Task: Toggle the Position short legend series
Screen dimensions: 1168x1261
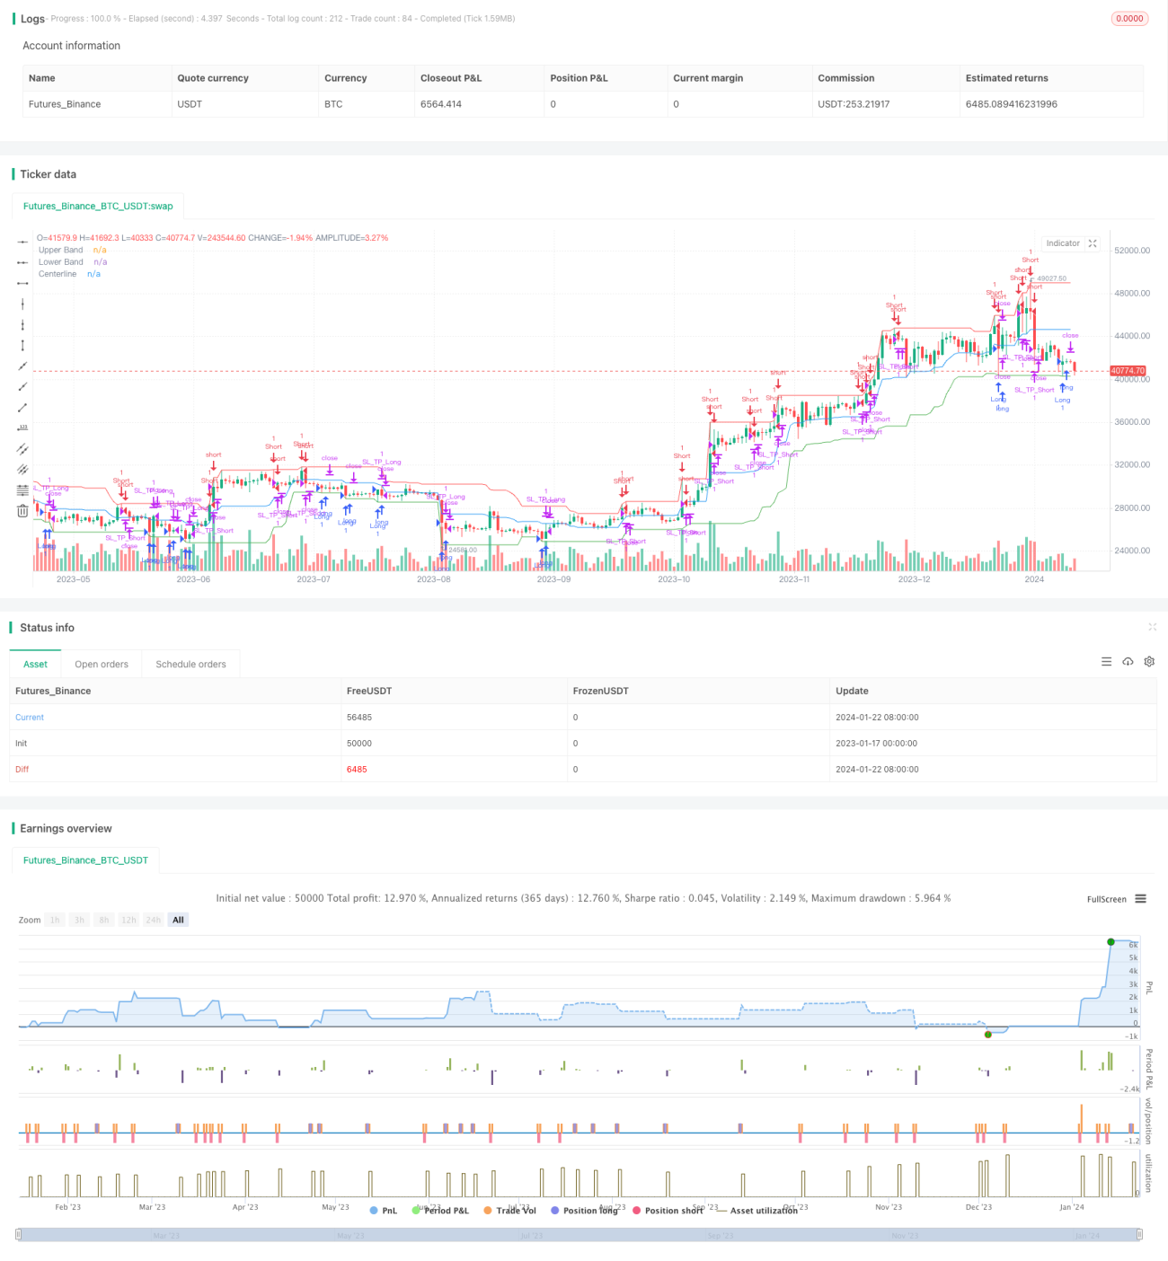Action: click(668, 1211)
